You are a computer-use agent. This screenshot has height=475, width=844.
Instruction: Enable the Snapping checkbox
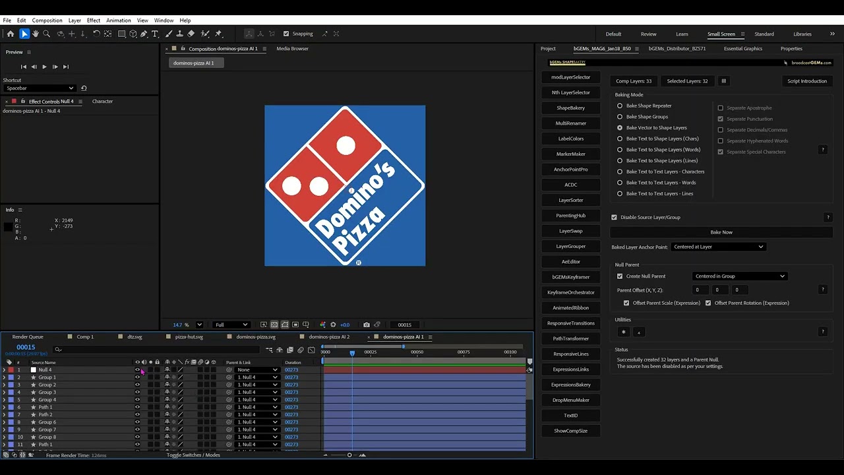[x=286, y=34]
